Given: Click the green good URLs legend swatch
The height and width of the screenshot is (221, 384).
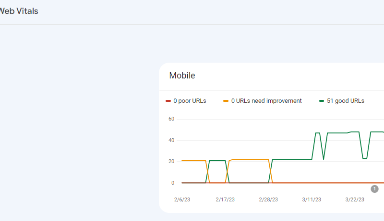Looking at the screenshot, I should point(321,101).
